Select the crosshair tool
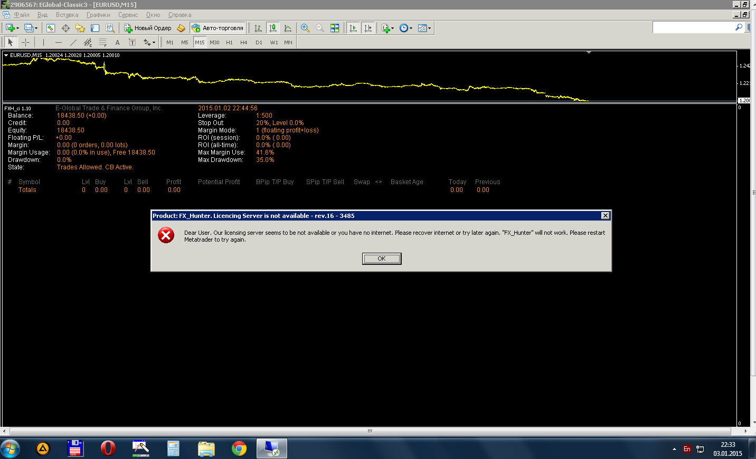 point(25,42)
